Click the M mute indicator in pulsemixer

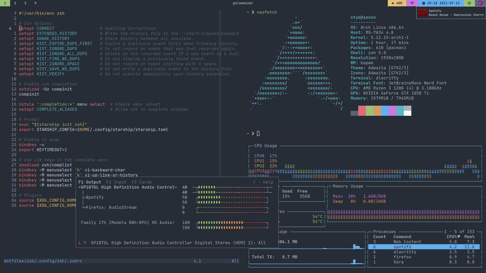point(85,243)
